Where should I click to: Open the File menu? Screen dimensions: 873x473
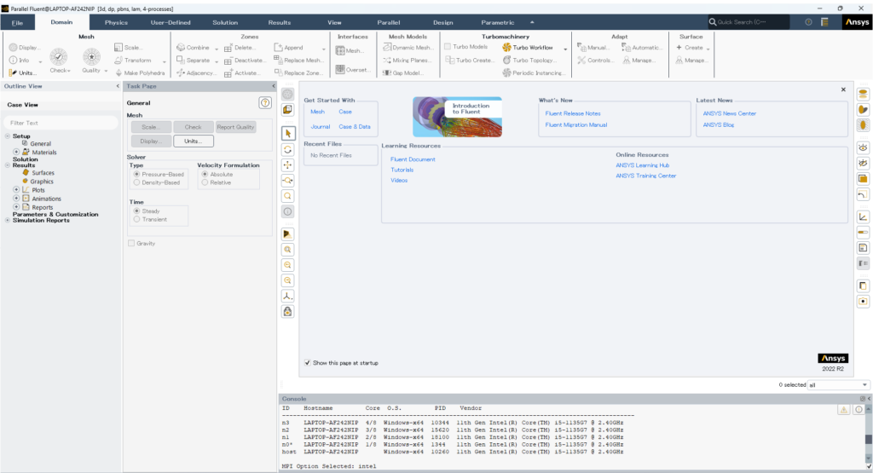click(x=17, y=22)
